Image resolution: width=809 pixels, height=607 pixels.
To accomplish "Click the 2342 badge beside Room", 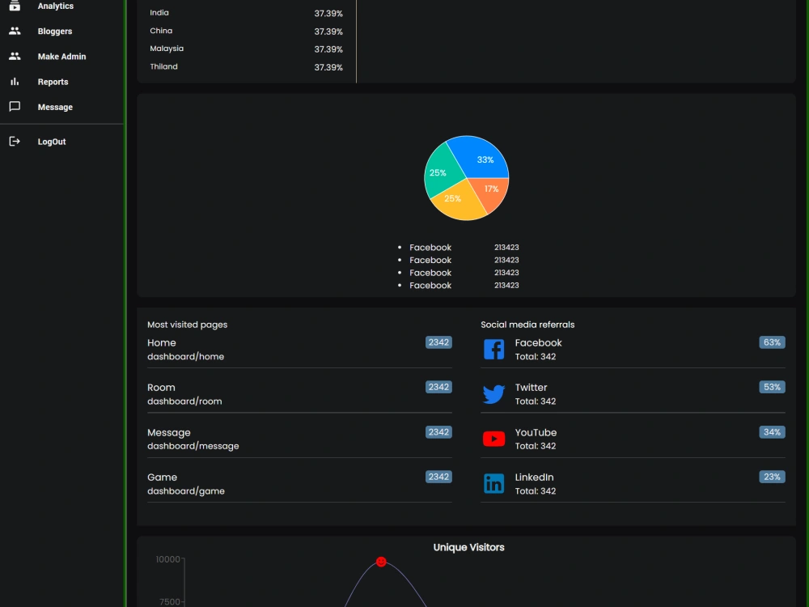I will (x=438, y=387).
